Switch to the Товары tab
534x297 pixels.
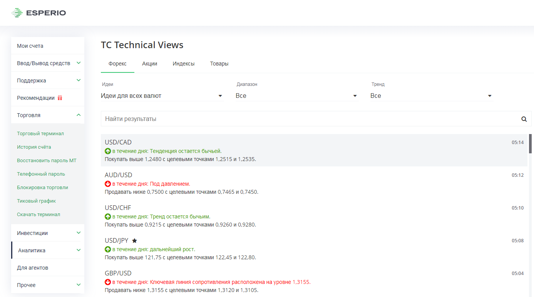[219, 64]
